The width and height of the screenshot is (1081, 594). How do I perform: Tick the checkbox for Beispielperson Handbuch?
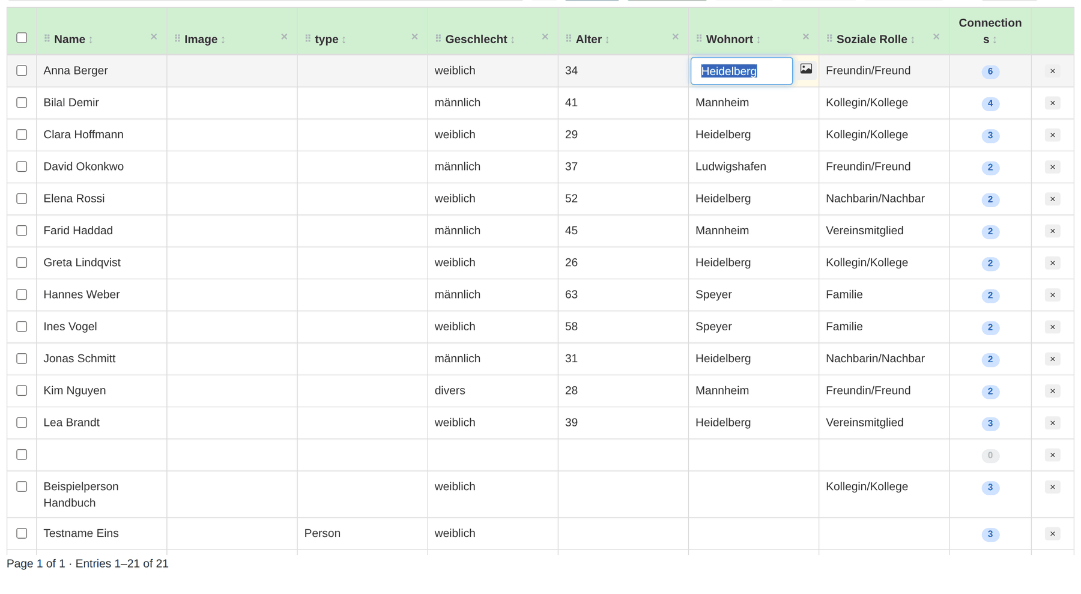[22, 486]
